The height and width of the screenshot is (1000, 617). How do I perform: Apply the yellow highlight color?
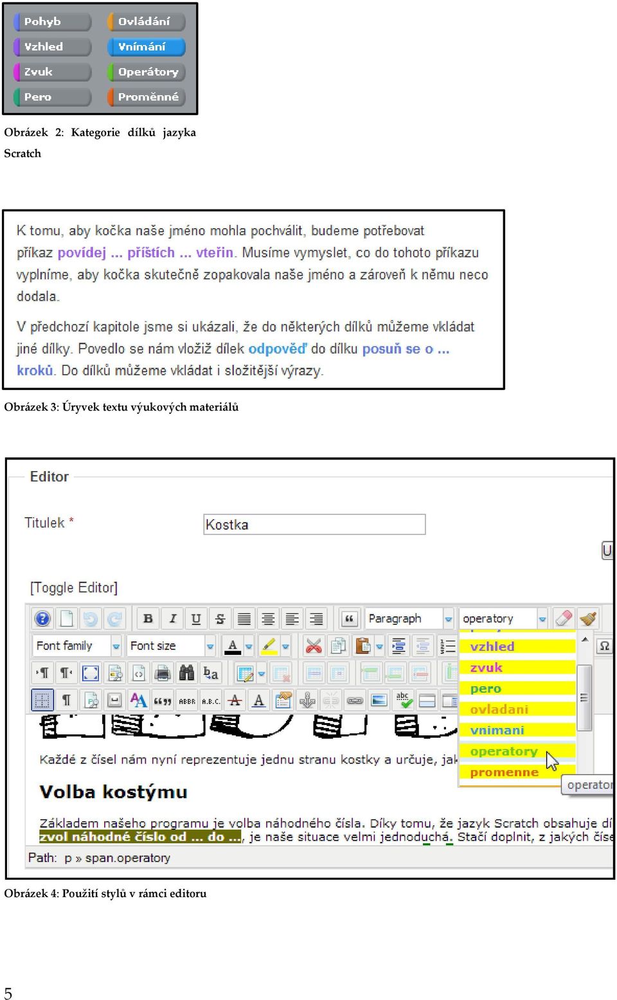click(270, 645)
